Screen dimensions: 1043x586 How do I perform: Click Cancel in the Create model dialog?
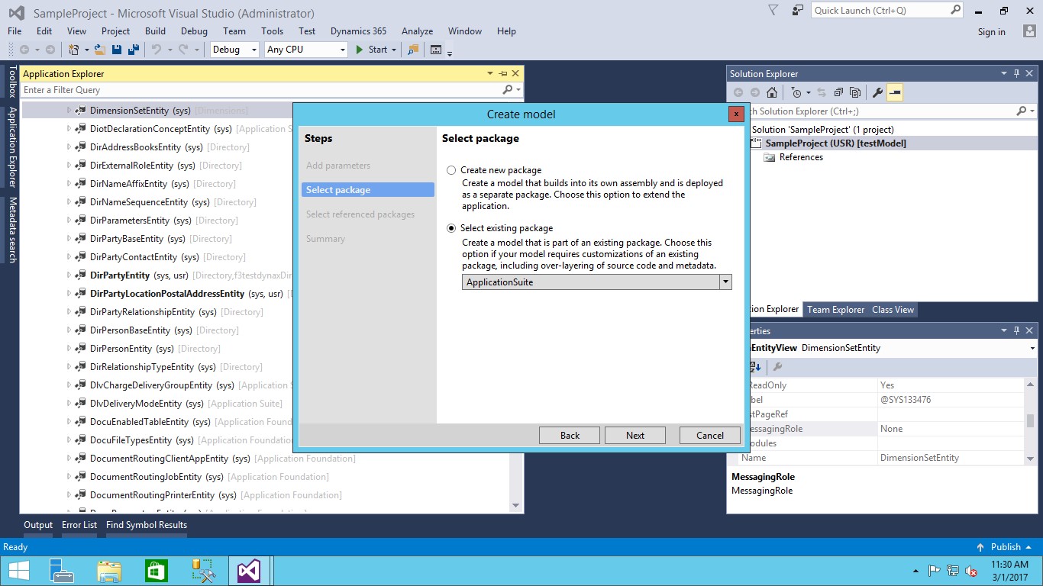[710, 436]
